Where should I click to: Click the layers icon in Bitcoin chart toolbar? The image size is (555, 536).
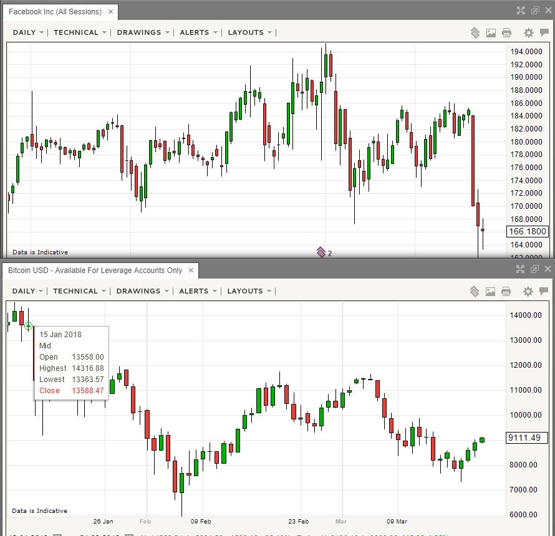(475, 292)
